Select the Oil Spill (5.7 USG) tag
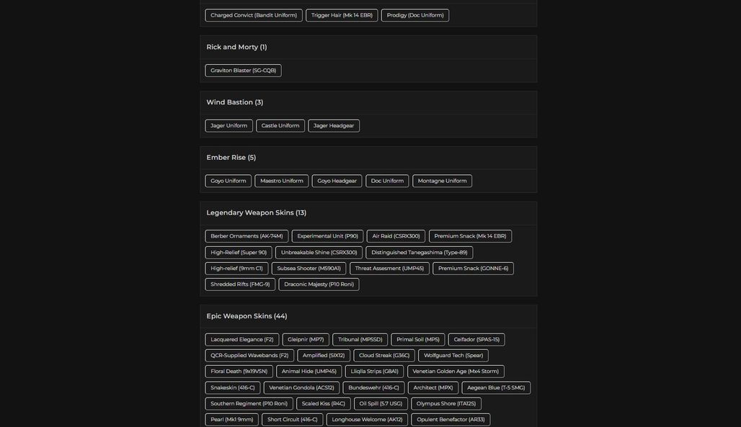 tap(381, 404)
